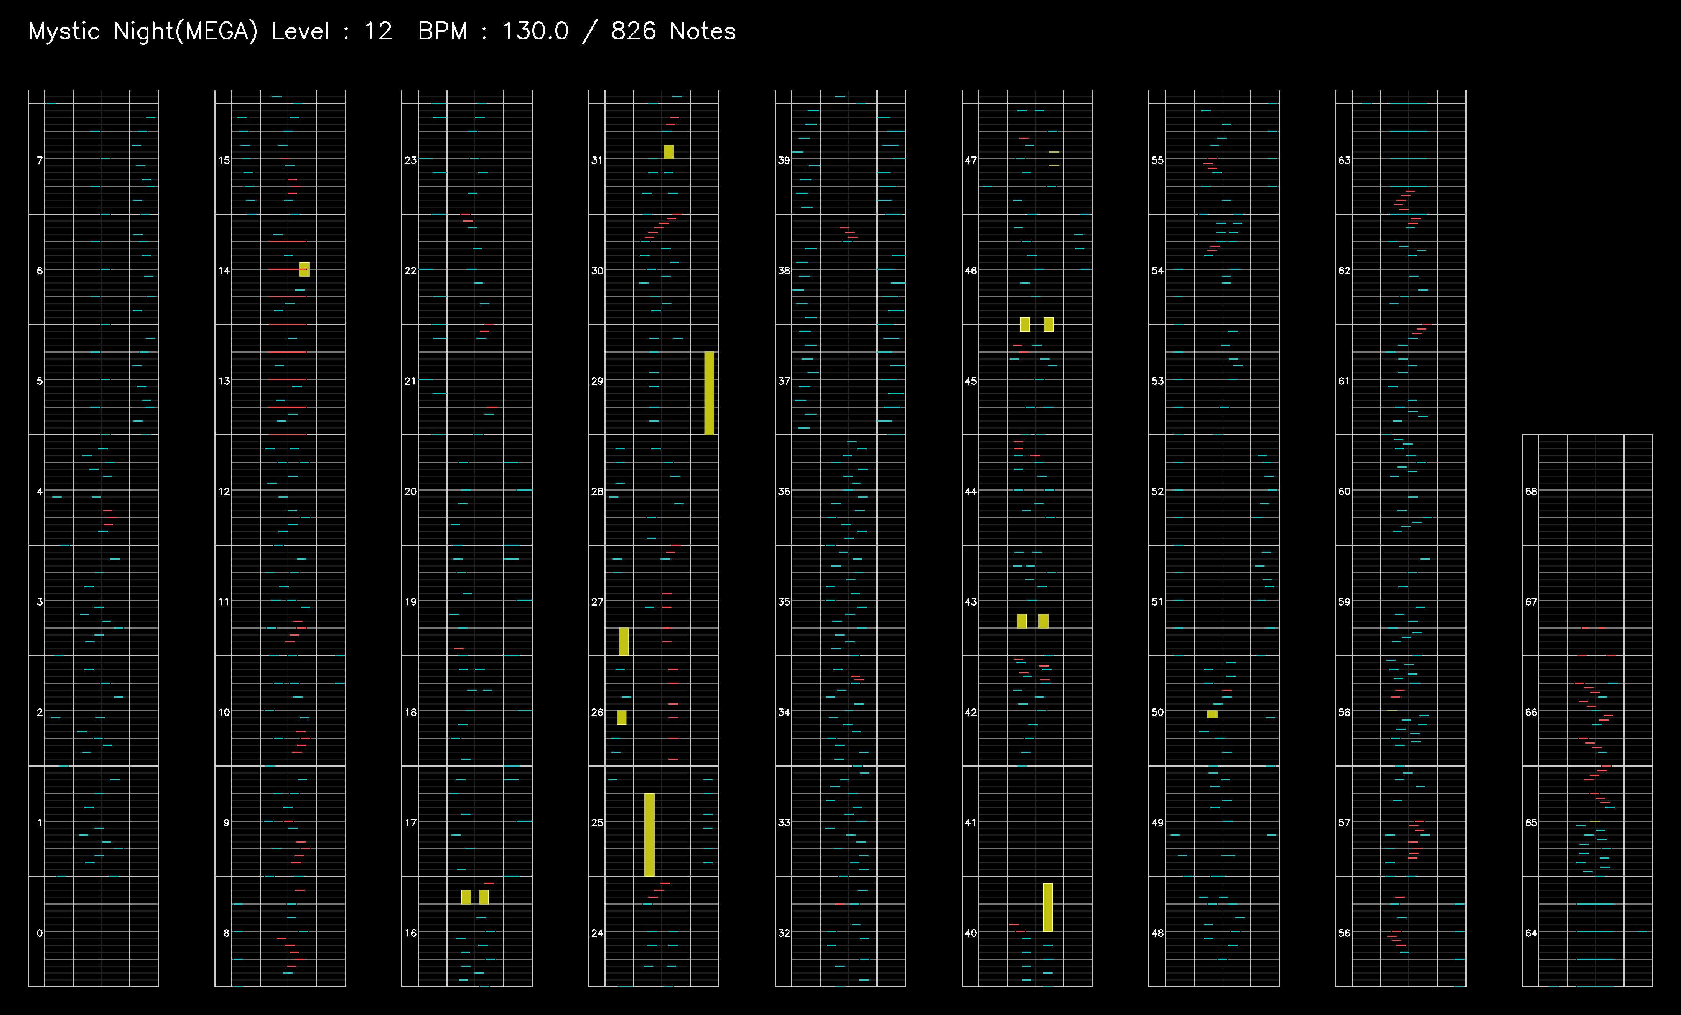Select the long yellow hold note in measure 29

[710, 393]
